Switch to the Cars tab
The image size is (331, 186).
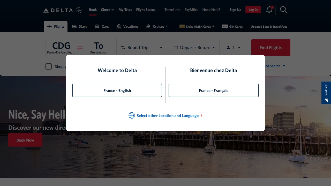click(x=102, y=26)
